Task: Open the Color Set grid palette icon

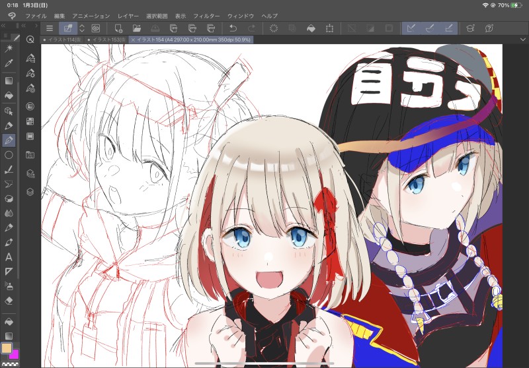Action: (x=30, y=121)
